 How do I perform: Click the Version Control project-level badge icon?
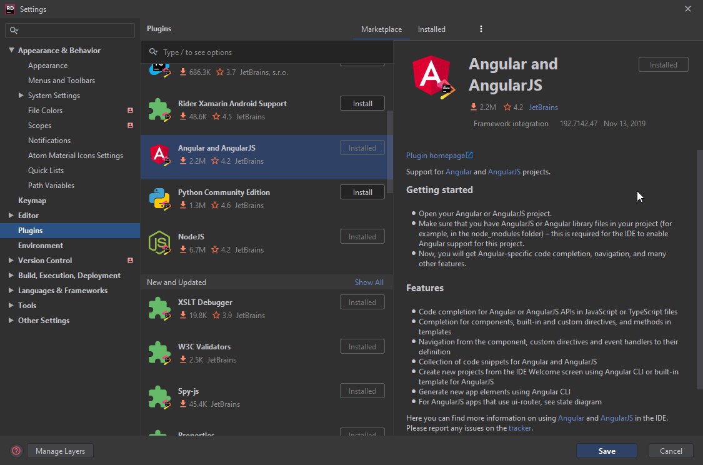tap(130, 261)
